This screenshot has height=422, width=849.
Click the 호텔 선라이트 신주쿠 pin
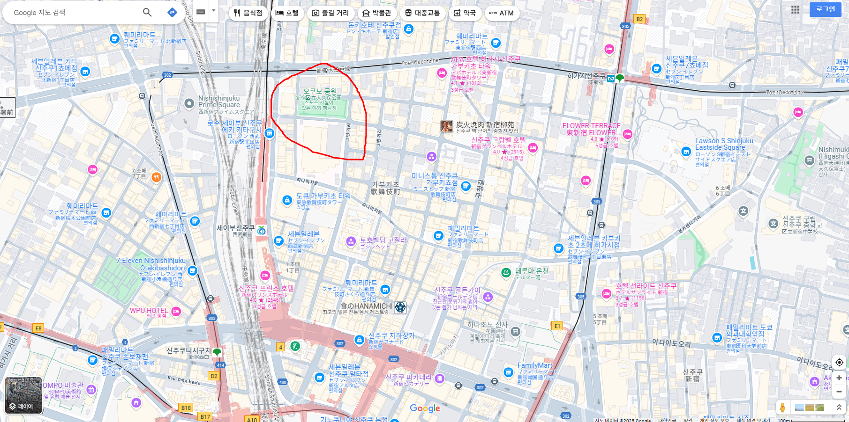(x=606, y=294)
